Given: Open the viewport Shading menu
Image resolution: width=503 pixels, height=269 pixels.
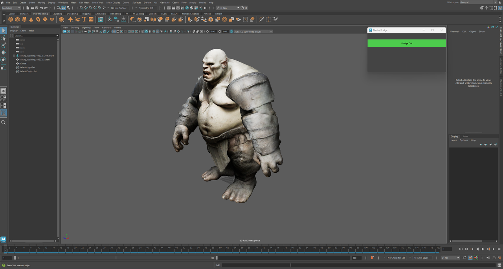Looking at the screenshot, I should click(x=75, y=27).
